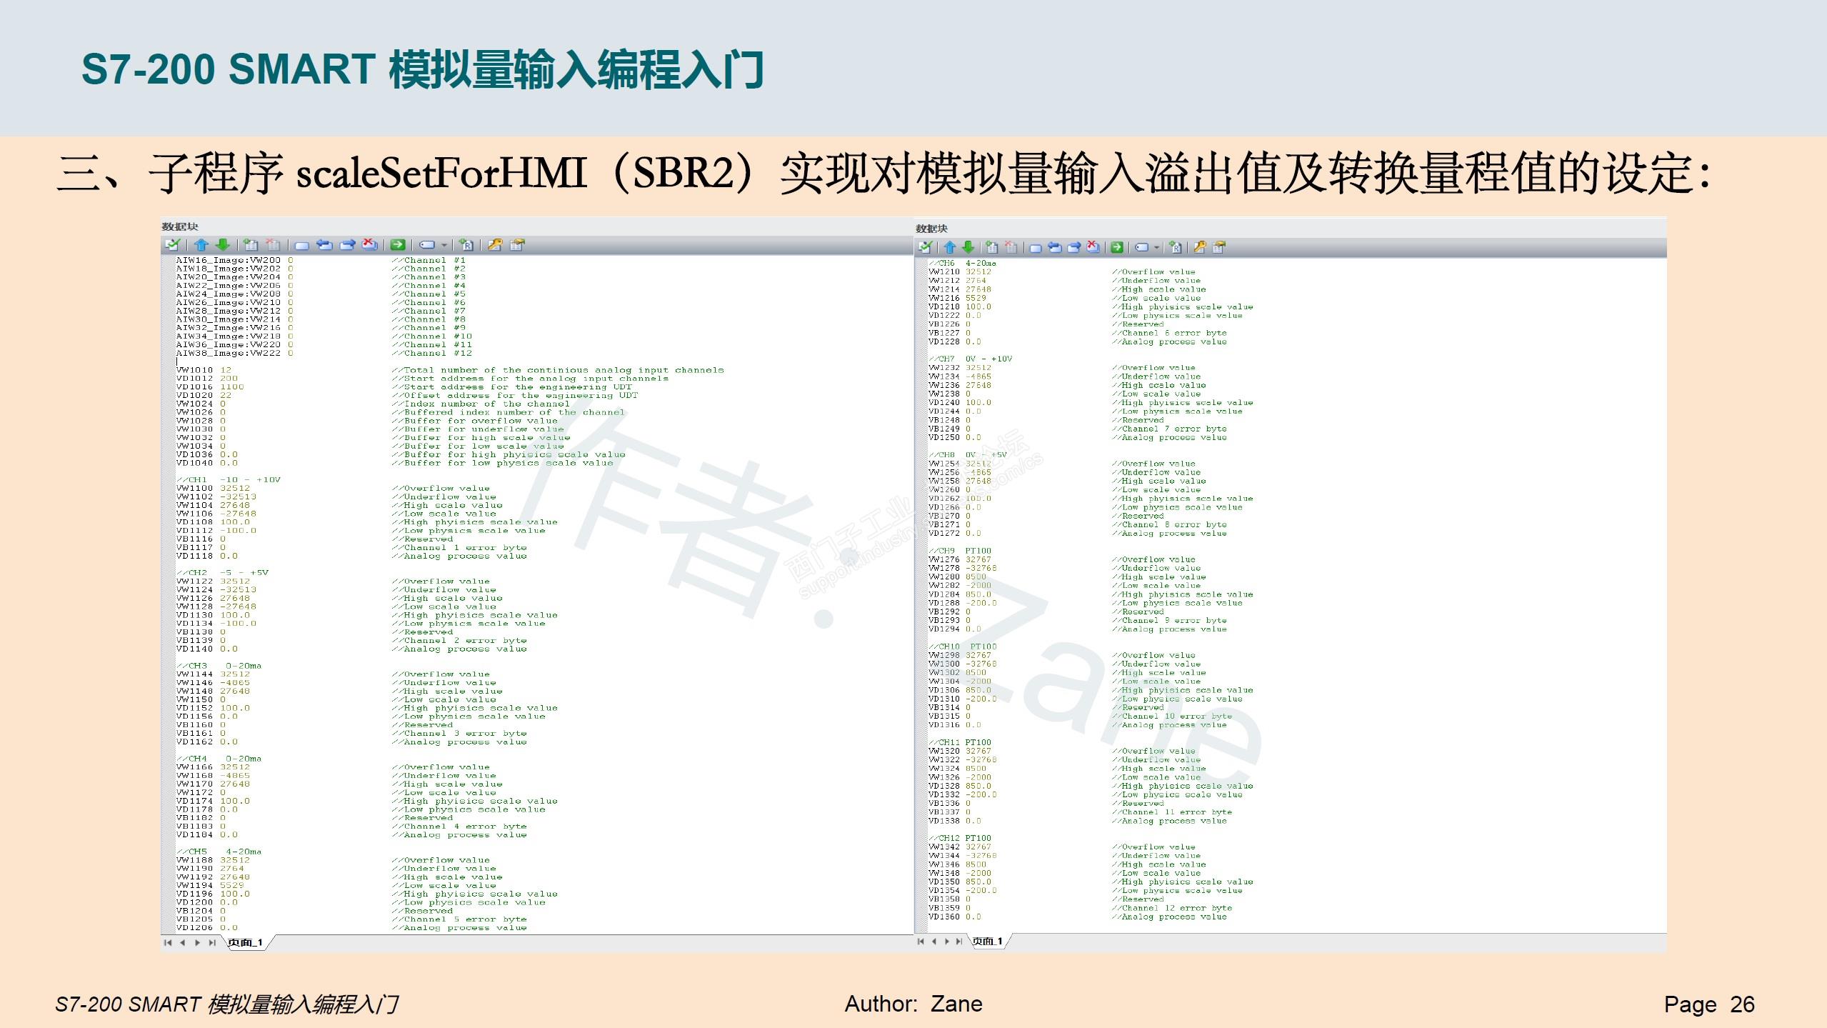
Task: Click compile check icon in left data block toolbar
Action: click(171, 245)
